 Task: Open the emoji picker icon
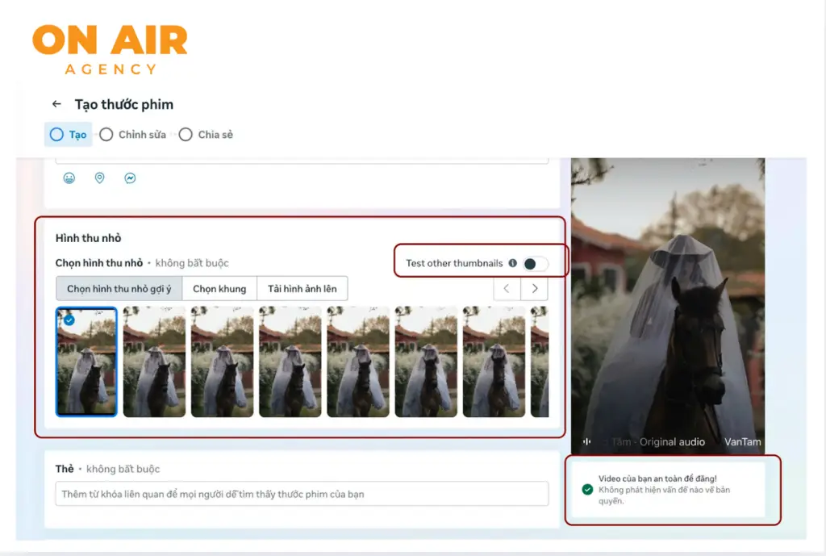69,178
